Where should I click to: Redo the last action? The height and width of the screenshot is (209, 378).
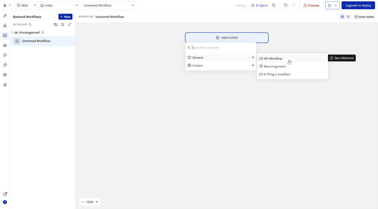pyautogui.click(x=293, y=5)
